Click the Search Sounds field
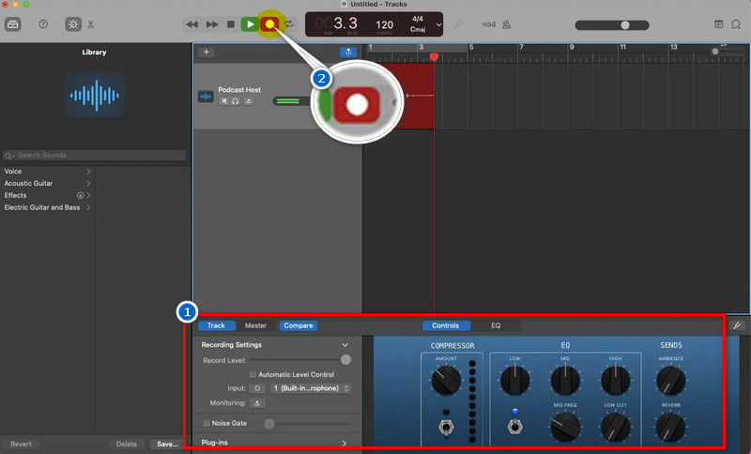This screenshot has height=454, width=751. pos(95,155)
